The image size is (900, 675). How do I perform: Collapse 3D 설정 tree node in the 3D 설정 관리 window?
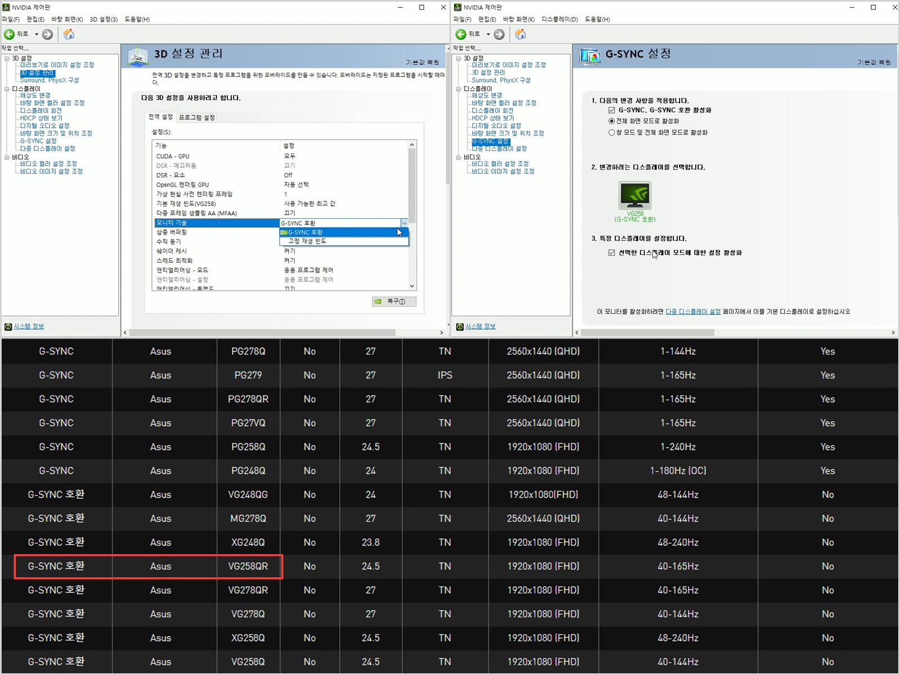coord(7,58)
